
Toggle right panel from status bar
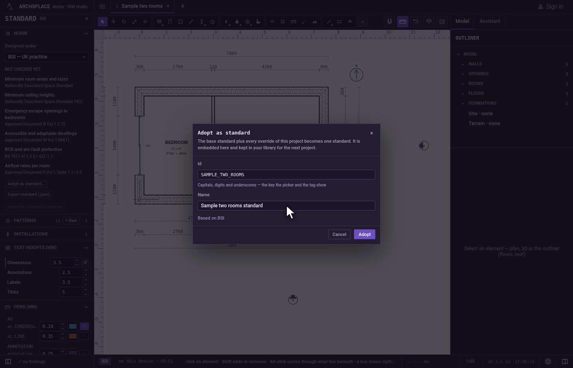click(565, 361)
